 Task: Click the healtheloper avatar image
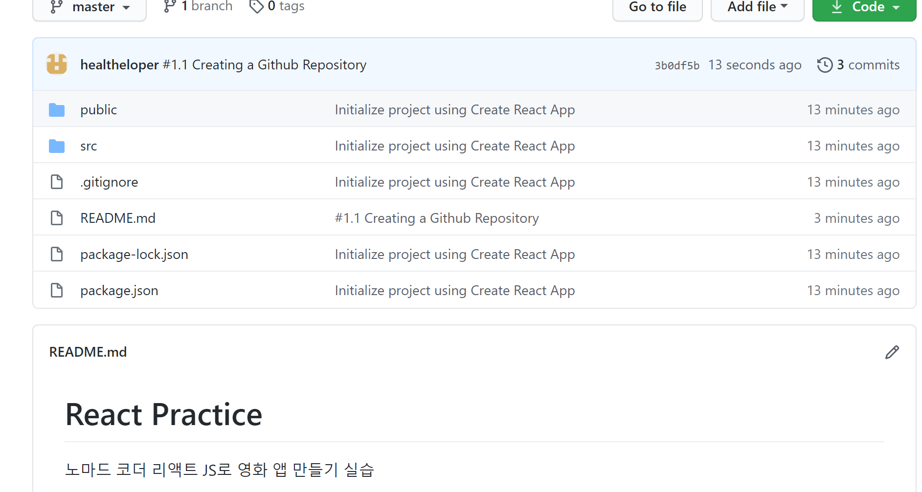pyautogui.click(x=57, y=64)
